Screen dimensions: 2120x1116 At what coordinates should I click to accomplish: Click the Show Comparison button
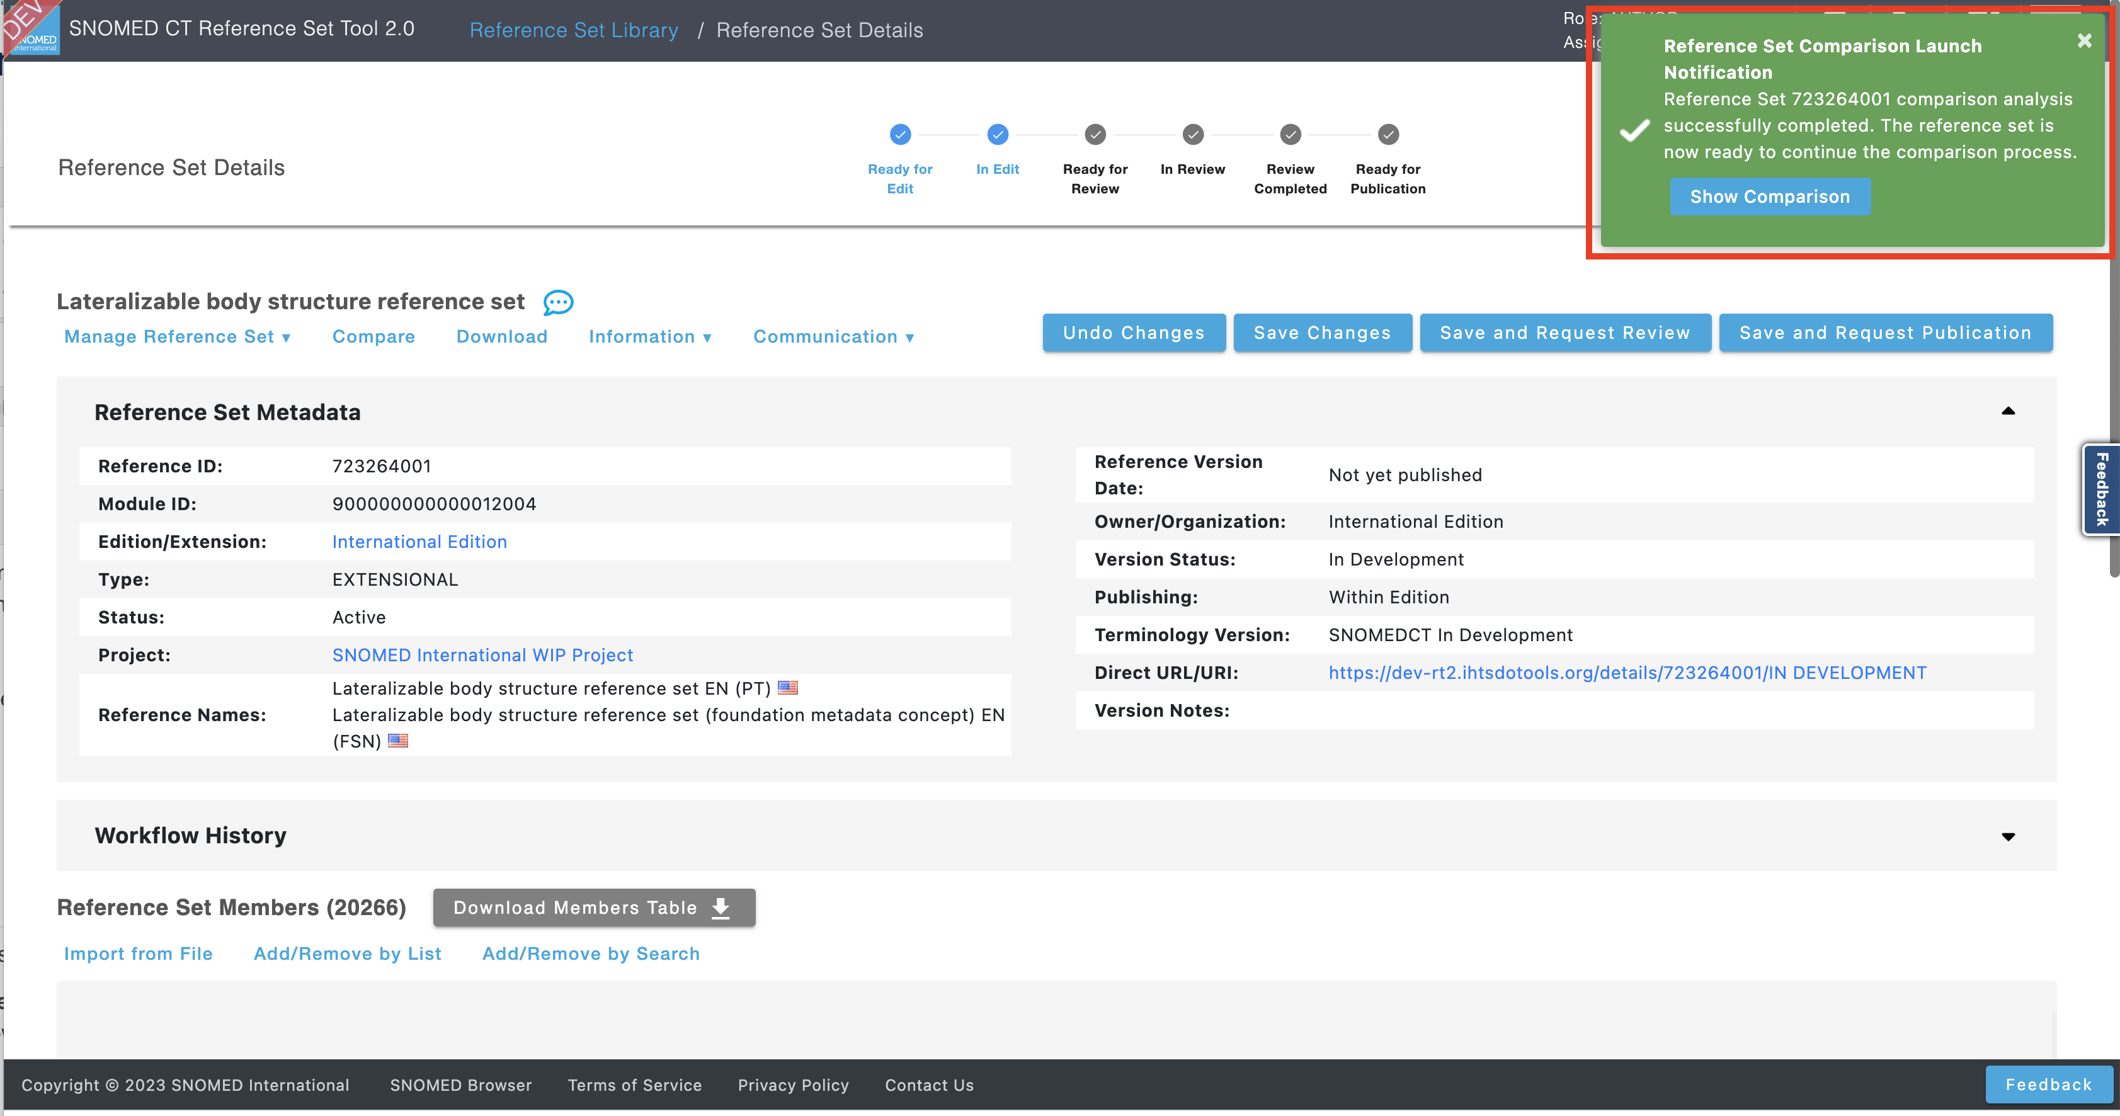click(1769, 196)
